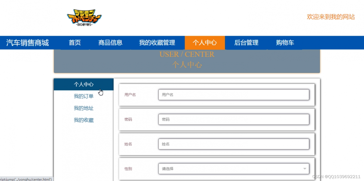Viewport: 364px width, 181px height.
Task: Select 个人中心 in the sidebar menu
Action: click(84, 84)
